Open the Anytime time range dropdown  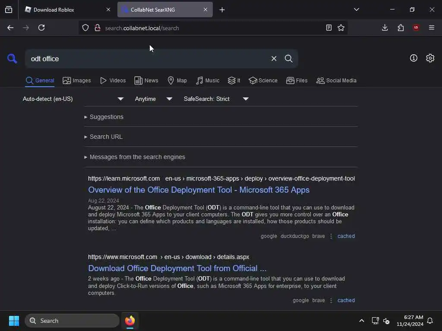click(x=153, y=99)
